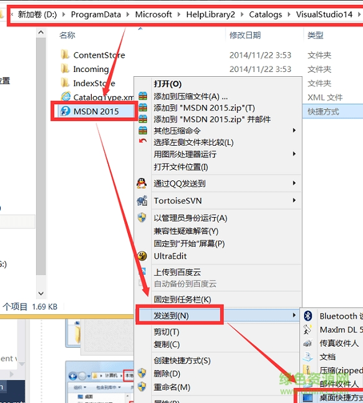Image resolution: width=363 pixels, height=403 pixels.
Task: Click 新加卷 (D:) breadcrumb
Action: pos(37,14)
